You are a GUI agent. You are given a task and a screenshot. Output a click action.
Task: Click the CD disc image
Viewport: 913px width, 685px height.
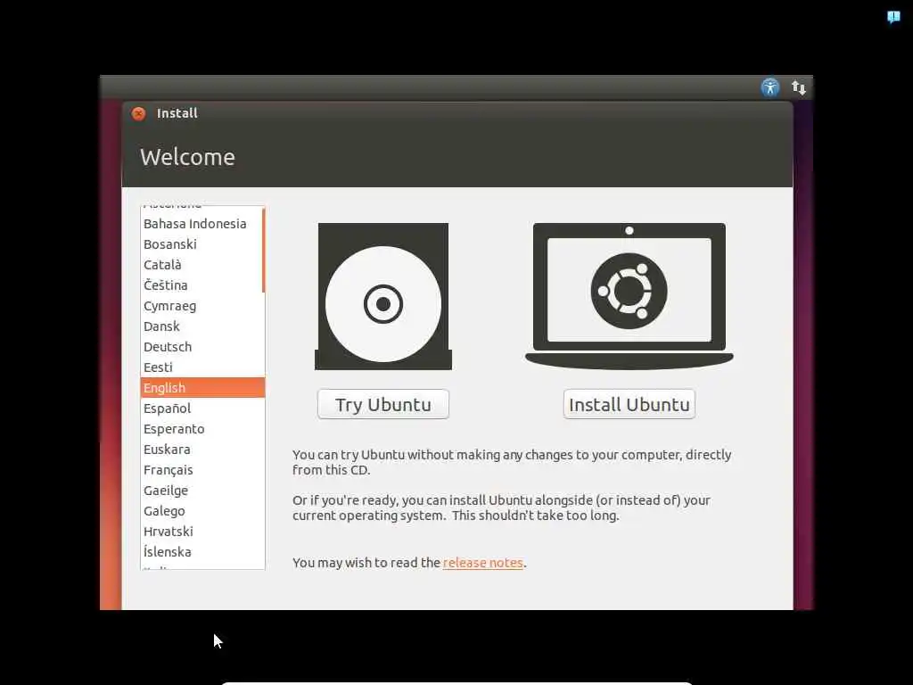(x=383, y=296)
